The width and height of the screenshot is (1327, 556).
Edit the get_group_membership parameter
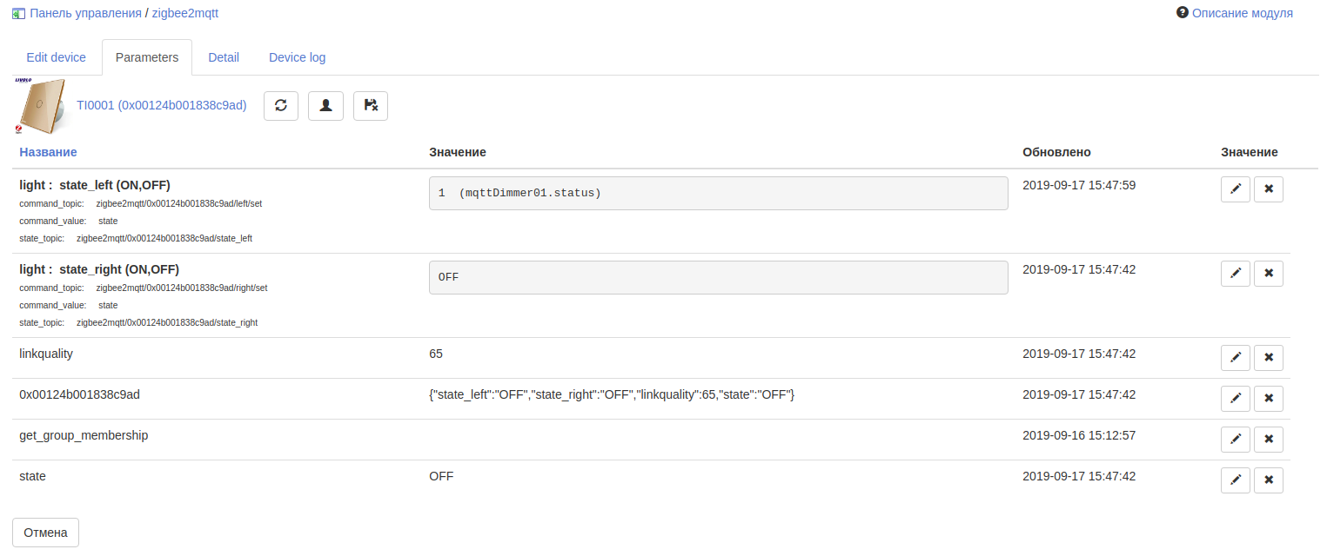[x=1236, y=439]
